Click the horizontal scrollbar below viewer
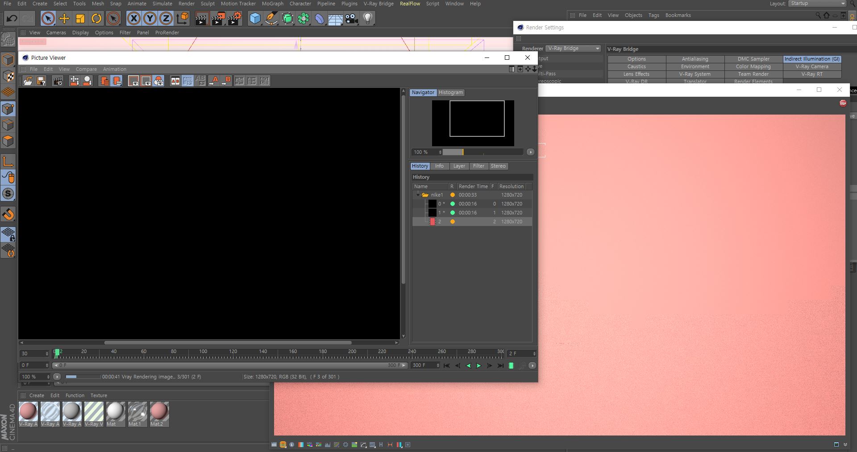This screenshot has width=857, height=452. [228, 343]
